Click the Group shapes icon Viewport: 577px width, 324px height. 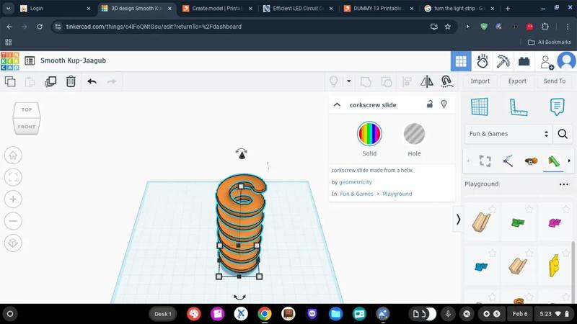366,81
